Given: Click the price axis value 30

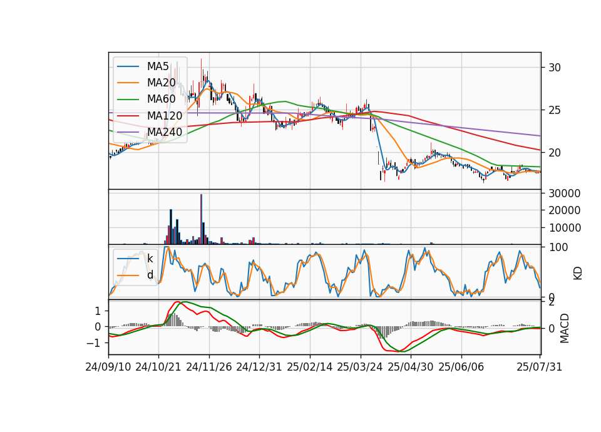Looking at the screenshot, I should [554, 68].
